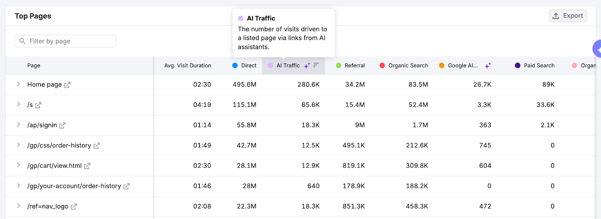Expand the /ref=nav_logo row
The height and width of the screenshot is (219, 601).
18,205
